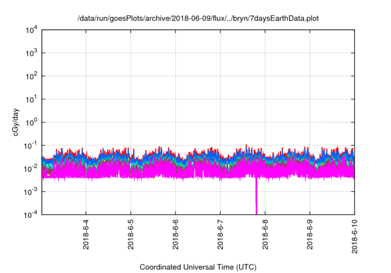
Task: Click the 2018-6-10 date tick label
Action: [x=354, y=236]
